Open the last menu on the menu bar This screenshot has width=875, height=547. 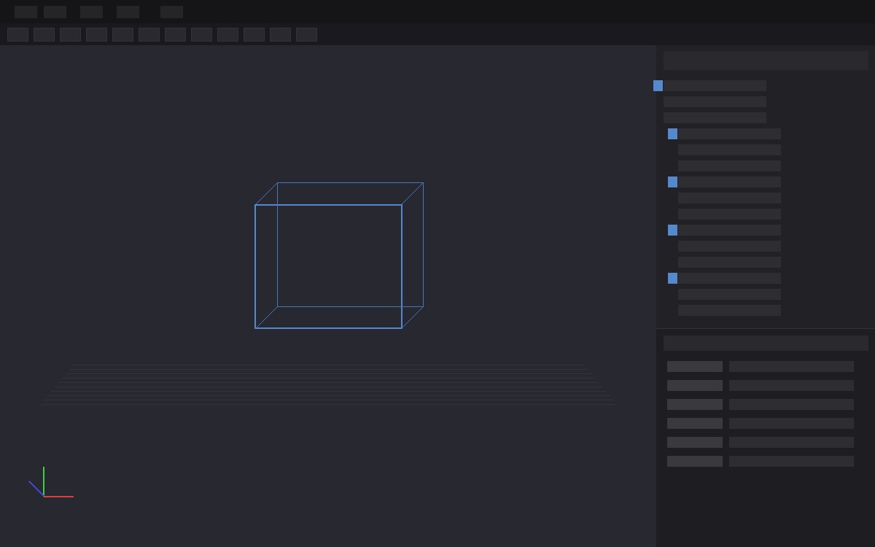pos(172,12)
